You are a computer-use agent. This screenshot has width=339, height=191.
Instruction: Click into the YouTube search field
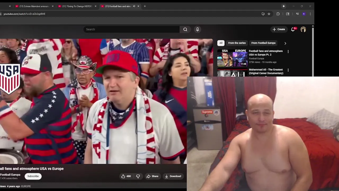pyautogui.click(x=131, y=29)
